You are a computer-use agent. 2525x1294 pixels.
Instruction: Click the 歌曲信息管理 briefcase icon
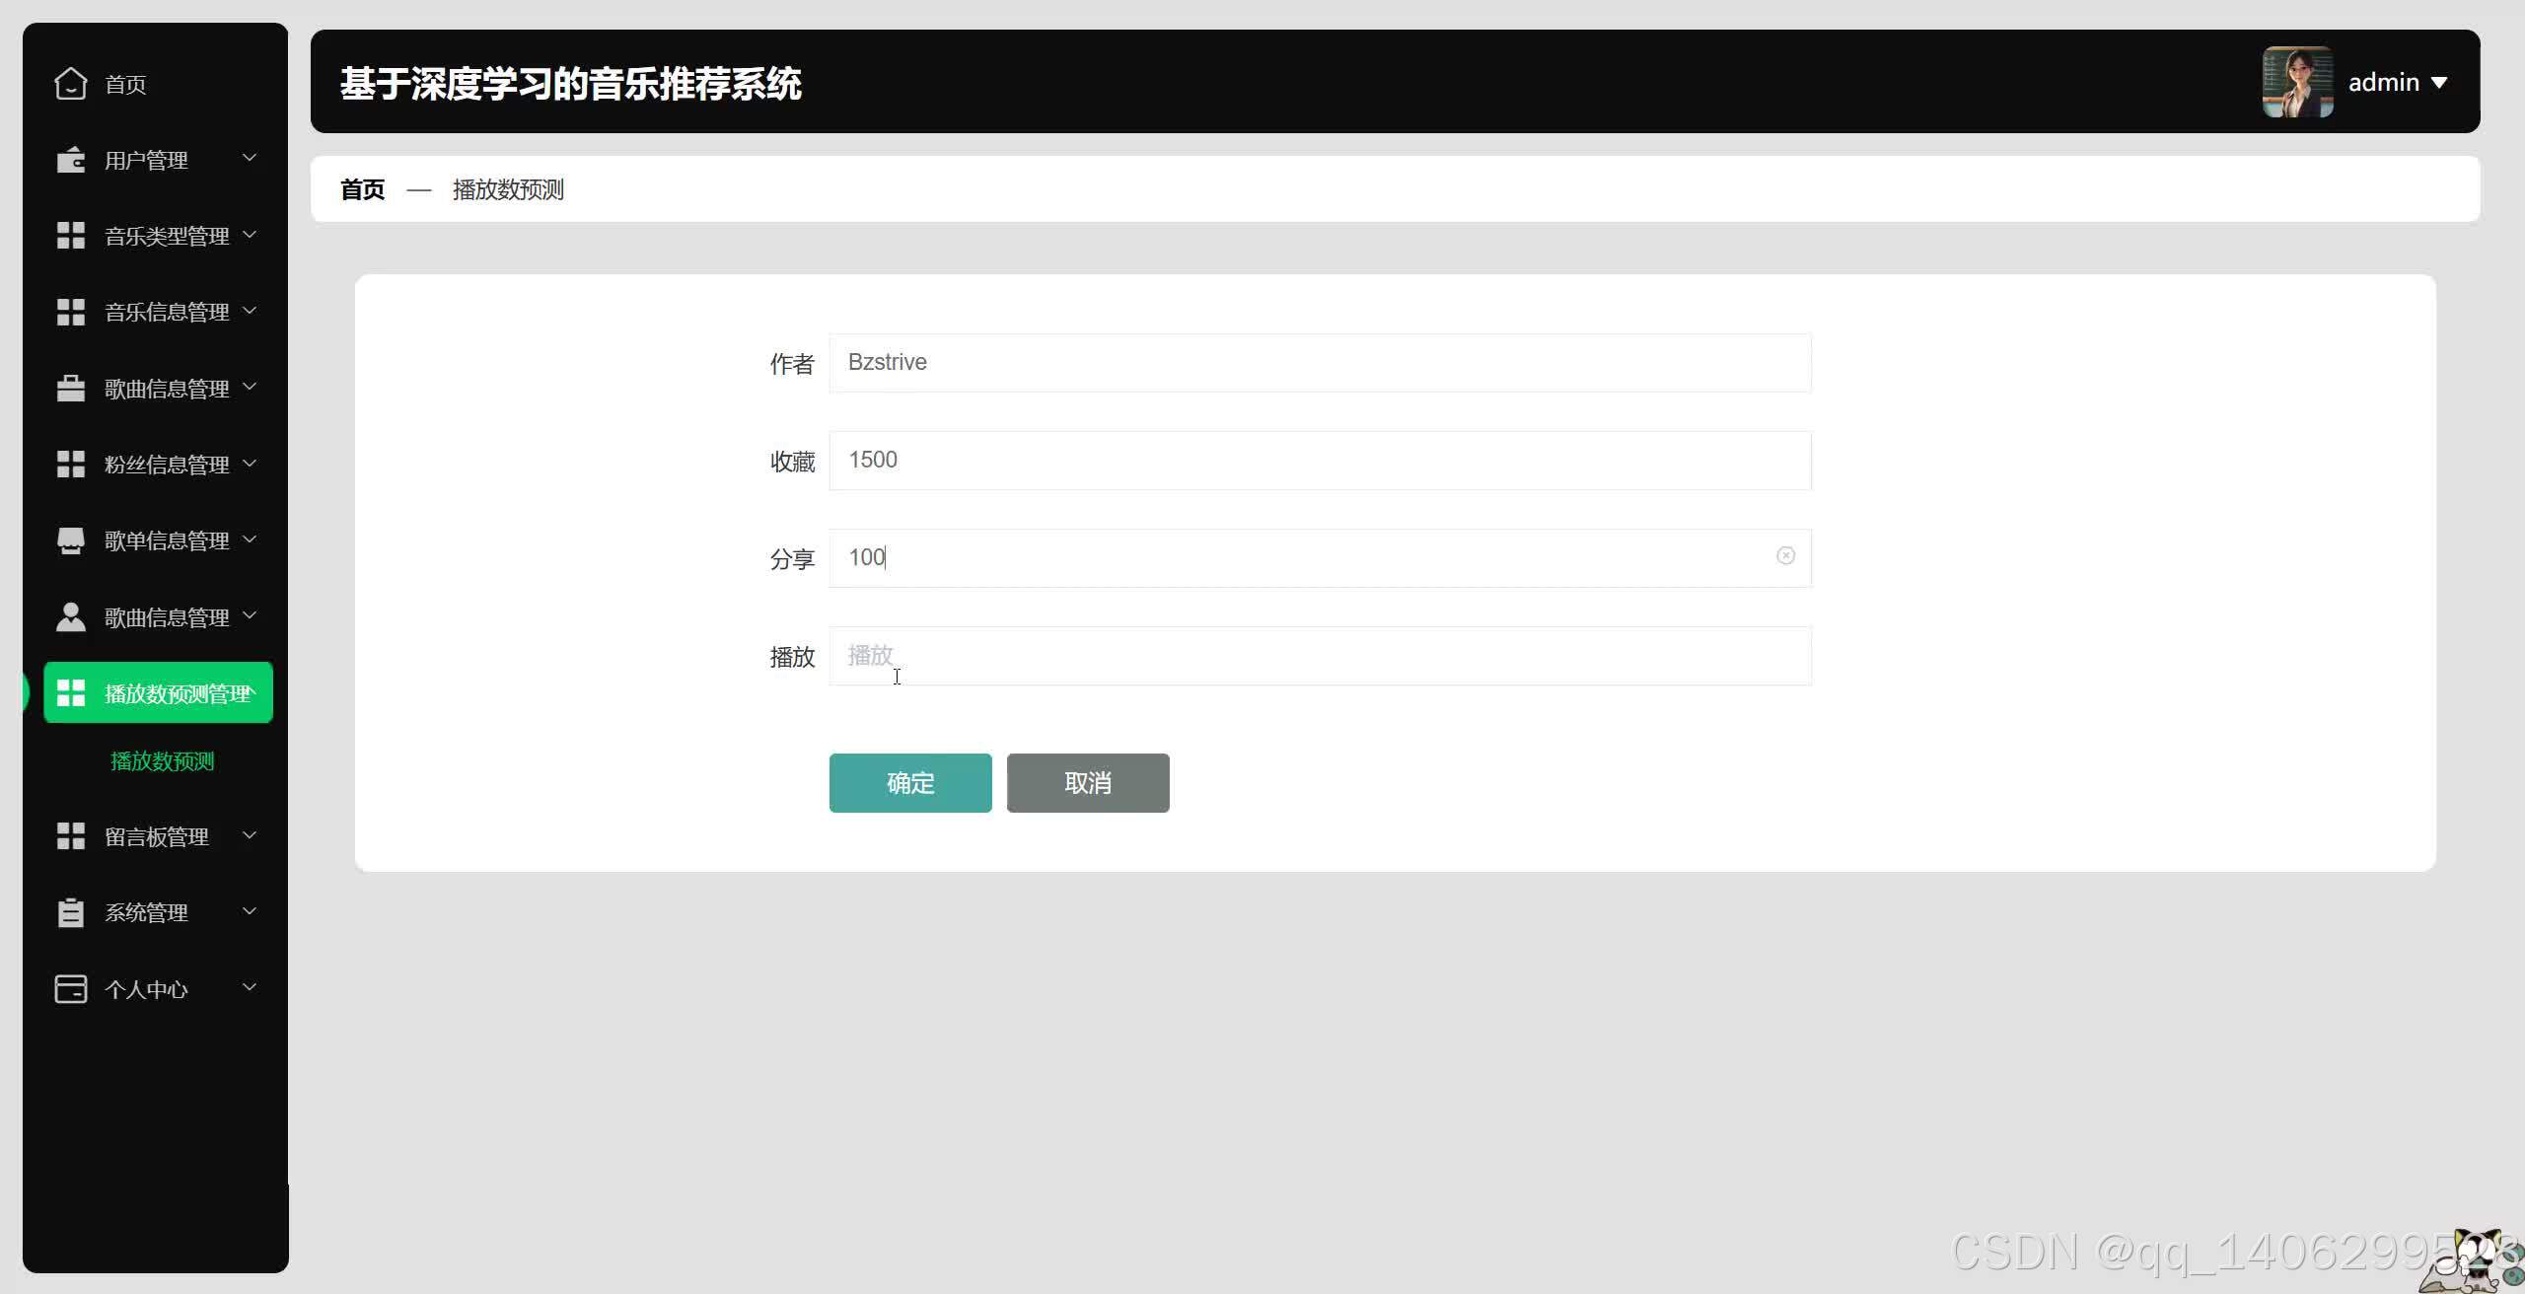point(70,388)
